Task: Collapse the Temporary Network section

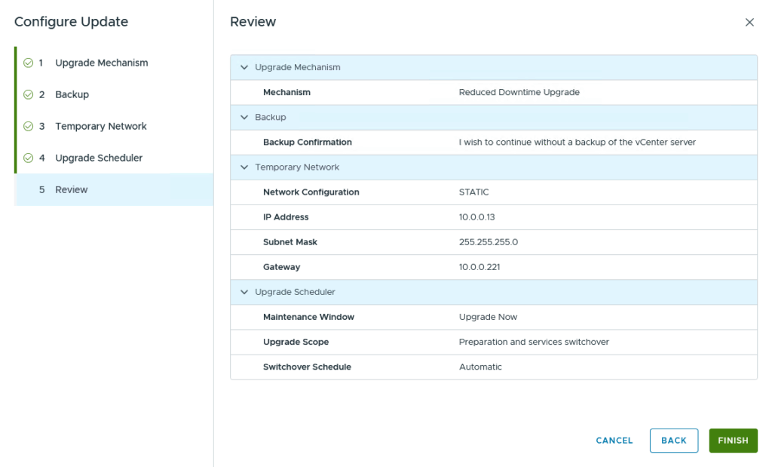Action: point(244,167)
